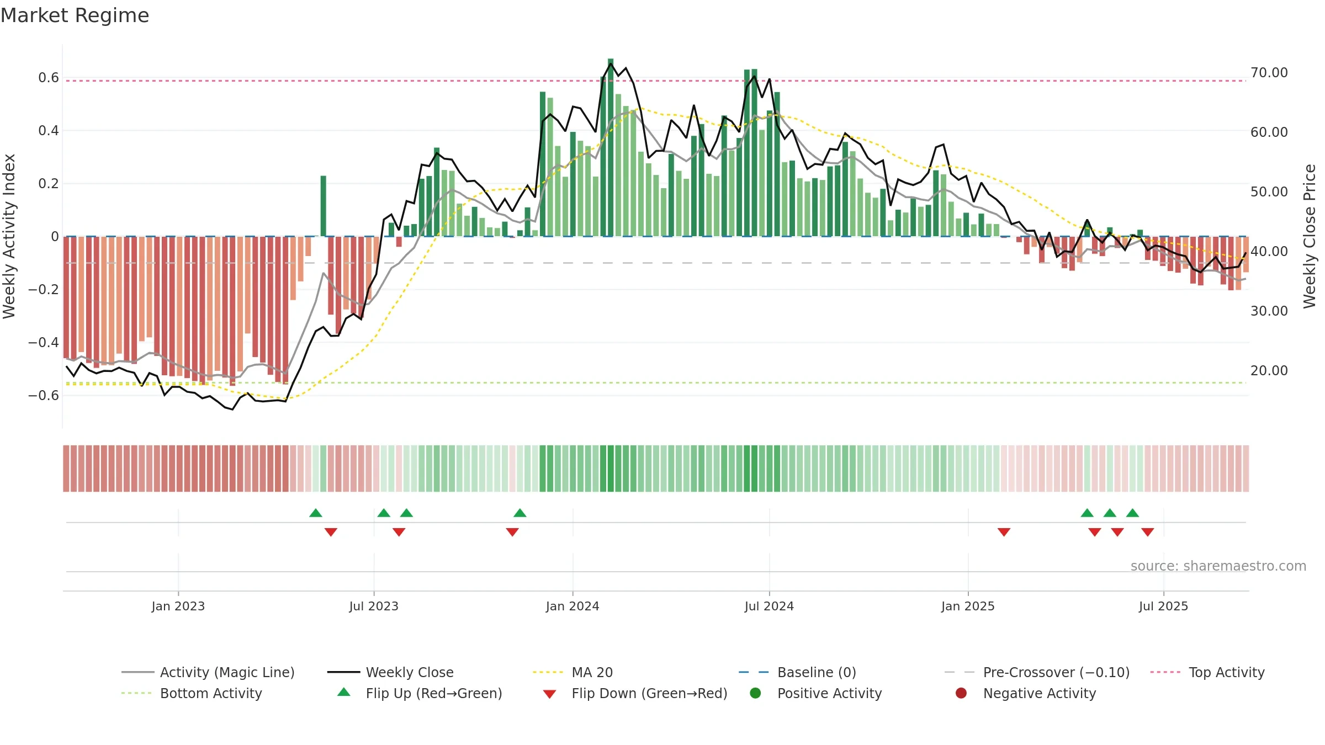Toggle the Flip Up (Red→Green) legend entry
Image resolution: width=1325 pixels, height=745 pixels.
[x=420, y=693]
